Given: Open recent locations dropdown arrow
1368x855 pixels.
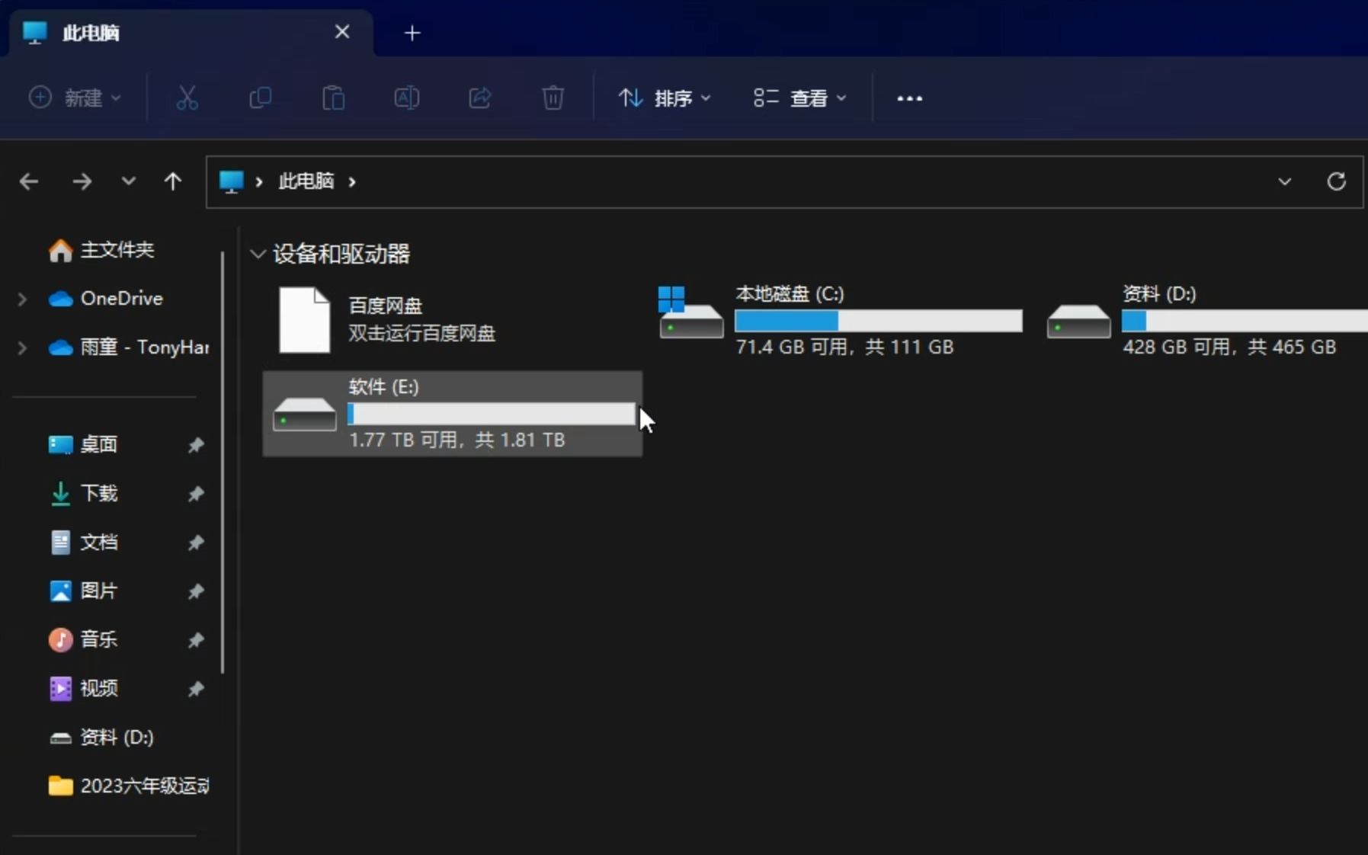Looking at the screenshot, I should 128,181.
